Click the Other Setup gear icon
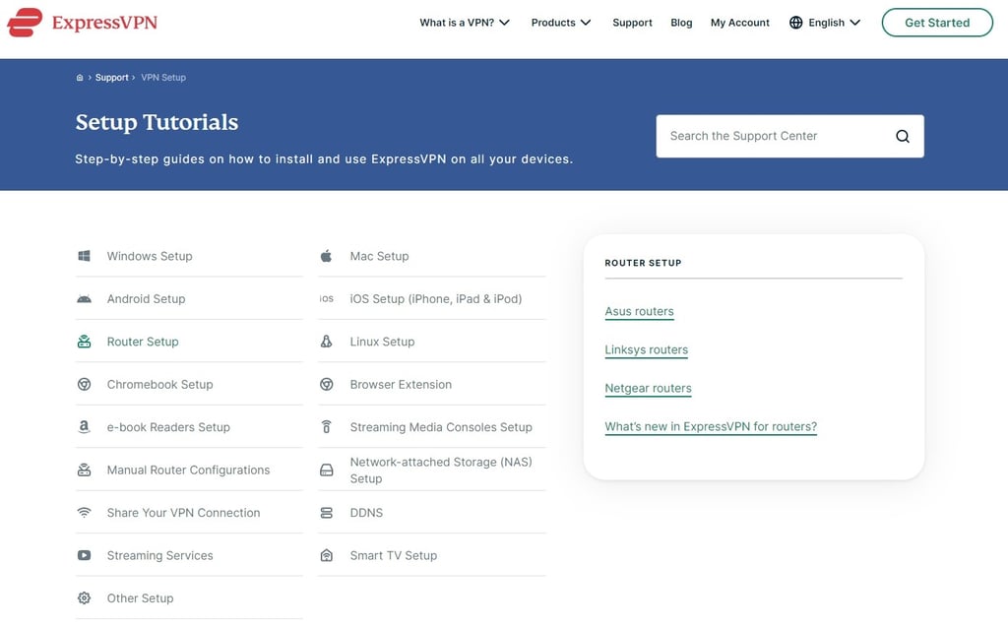This screenshot has height=627, width=1008. [85, 598]
